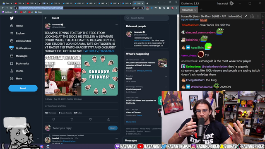The height and width of the screenshot is (149, 265).
Task: Open the #twitchrespond trending topic
Action: pyautogui.click(x=133, y=89)
